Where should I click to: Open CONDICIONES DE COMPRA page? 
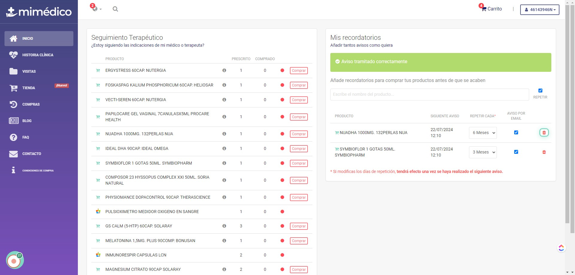click(x=39, y=170)
